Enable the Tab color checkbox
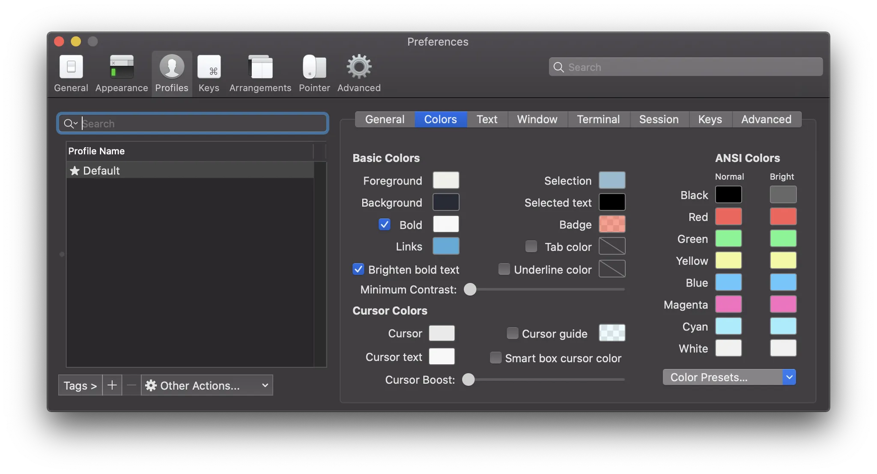877x474 pixels. pos(531,246)
